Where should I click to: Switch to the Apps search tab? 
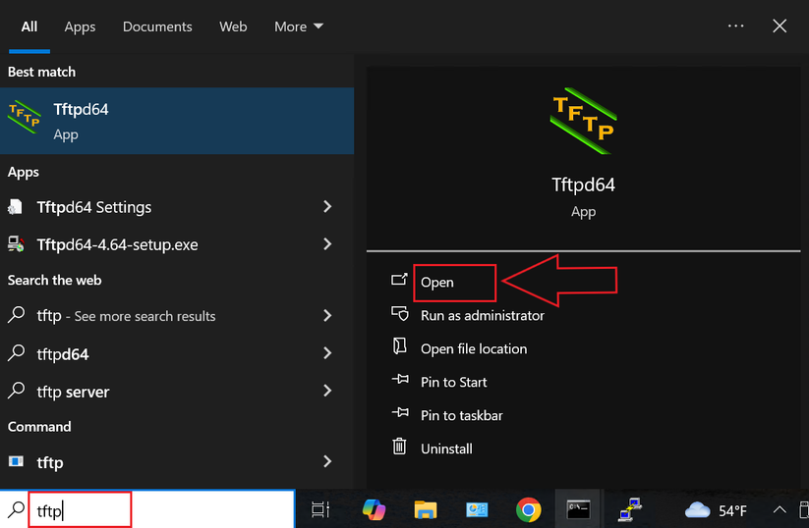pyautogui.click(x=80, y=26)
